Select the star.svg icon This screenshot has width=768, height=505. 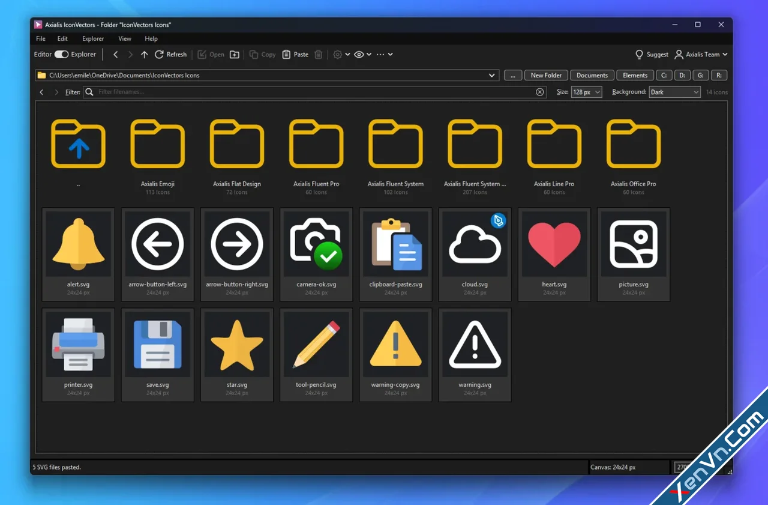[237, 355]
